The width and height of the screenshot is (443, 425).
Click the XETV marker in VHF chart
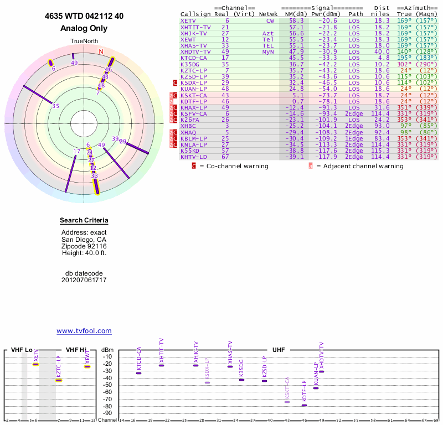(x=35, y=364)
